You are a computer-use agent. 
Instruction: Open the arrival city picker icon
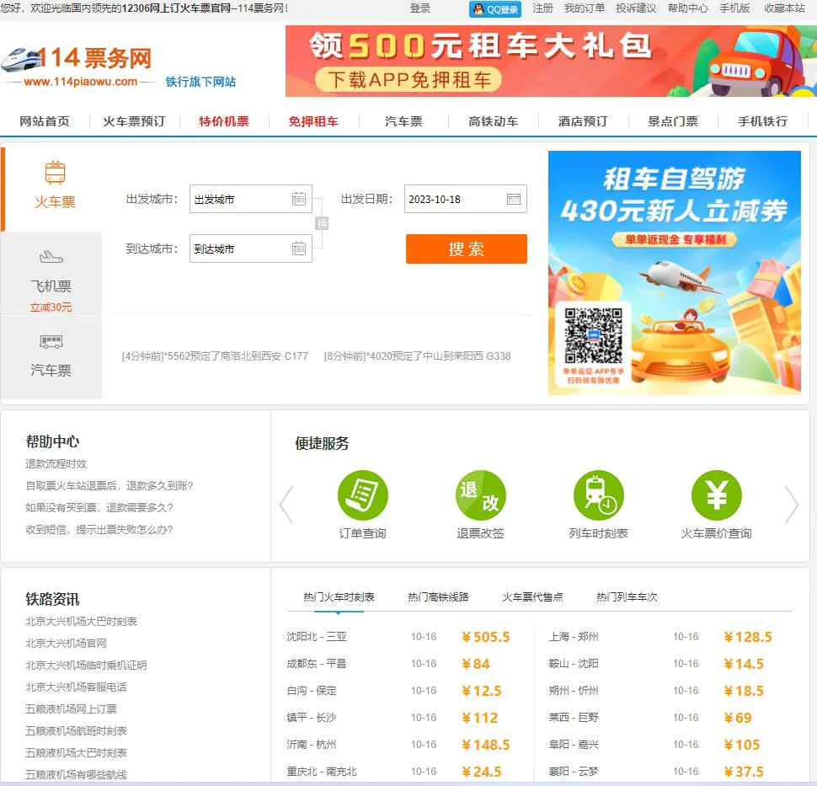[x=299, y=249]
